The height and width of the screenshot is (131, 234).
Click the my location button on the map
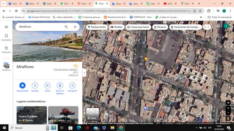[x=228, y=103]
